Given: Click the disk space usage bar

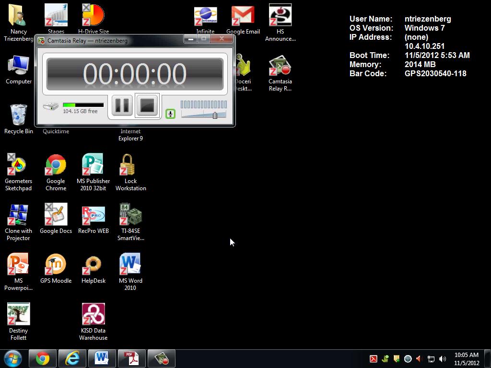Looking at the screenshot, I should click(x=83, y=105).
